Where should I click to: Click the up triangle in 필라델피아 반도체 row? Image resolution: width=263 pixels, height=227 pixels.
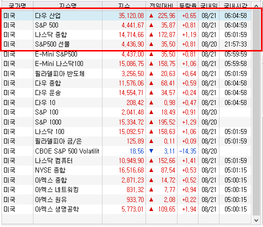151,73
